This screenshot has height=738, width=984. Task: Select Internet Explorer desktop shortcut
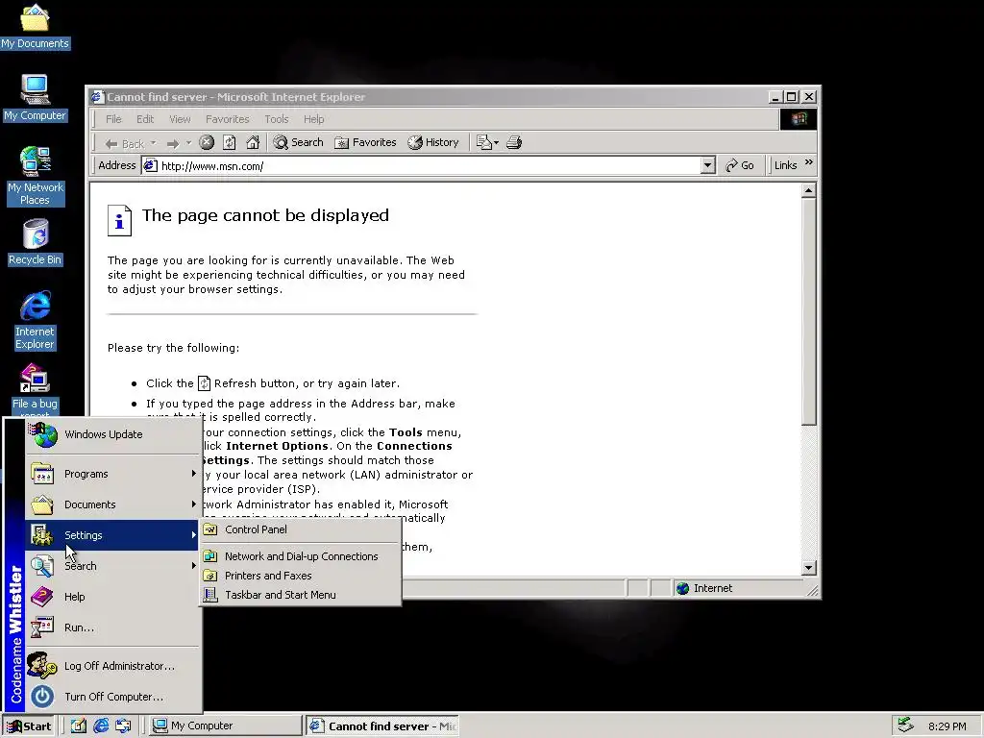point(35,320)
